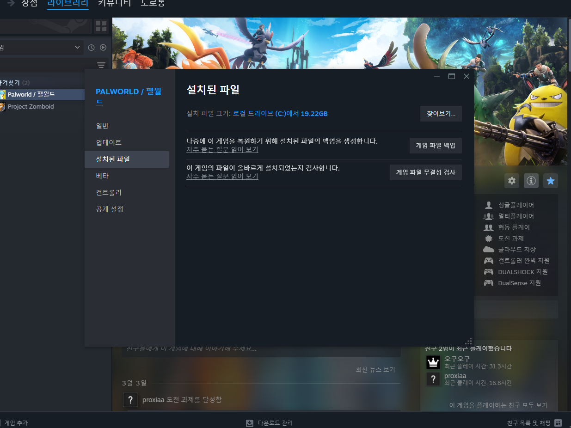Open the FAQ link under backup description
Image resolution: width=571 pixels, height=428 pixels.
point(222,150)
